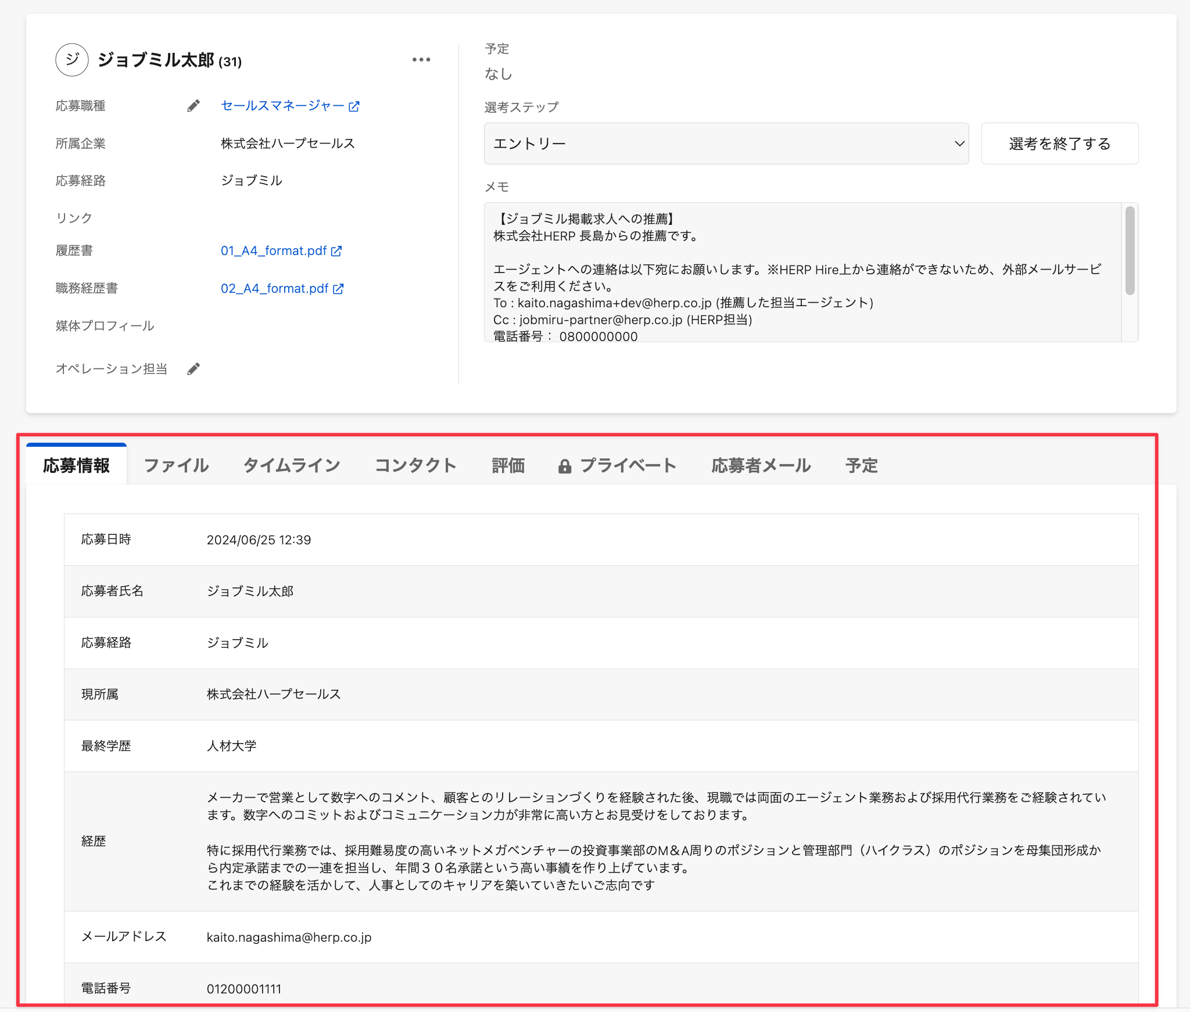The width and height of the screenshot is (1190, 1012).
Task: Click the memo box scrollbar thumb
Action: point(1130,250)
